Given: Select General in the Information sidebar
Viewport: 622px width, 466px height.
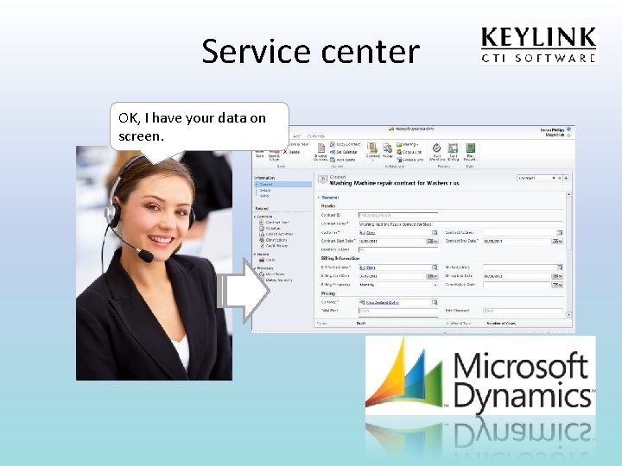Looking at the screenshot, I should (x=282, y=185).
